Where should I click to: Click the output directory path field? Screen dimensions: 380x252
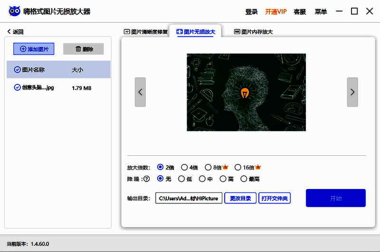[189, 198]
